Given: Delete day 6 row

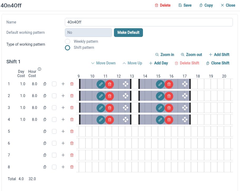Looking at the screenshot, I should click(72, 143).
